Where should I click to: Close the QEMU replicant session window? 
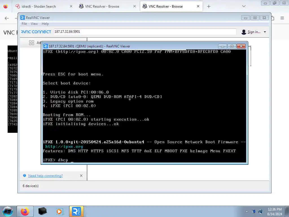pos(241,46)
